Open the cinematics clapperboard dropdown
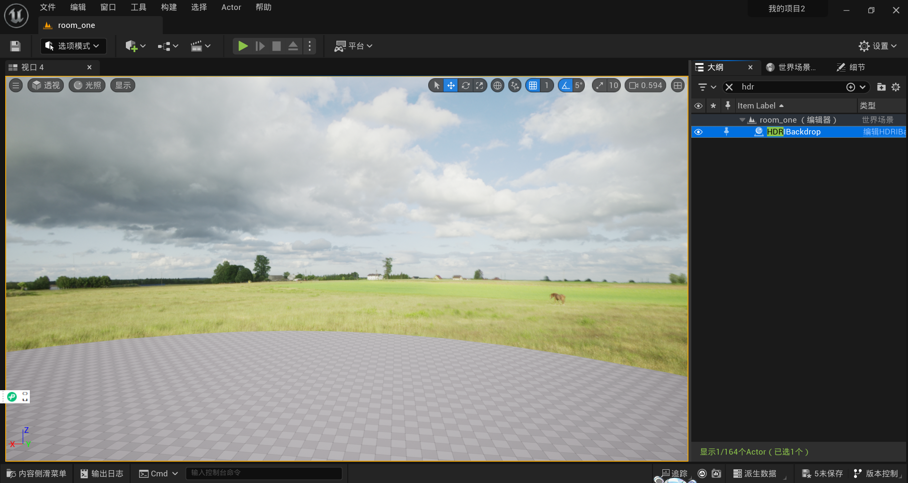Image resolution: width=908 pixels, height=483 pixels. (200, 46)
